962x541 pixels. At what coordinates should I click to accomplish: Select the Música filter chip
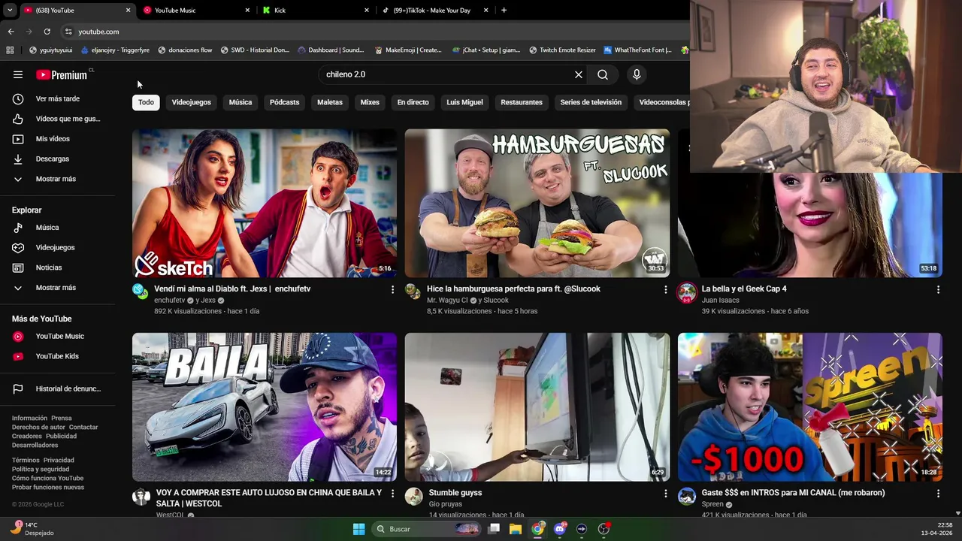[x=240, y=102]
